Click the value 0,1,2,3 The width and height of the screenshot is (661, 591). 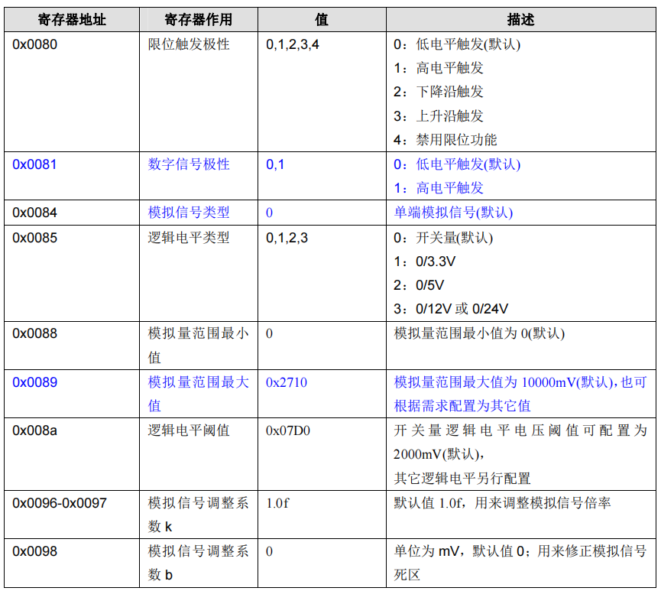click(287, 238)
